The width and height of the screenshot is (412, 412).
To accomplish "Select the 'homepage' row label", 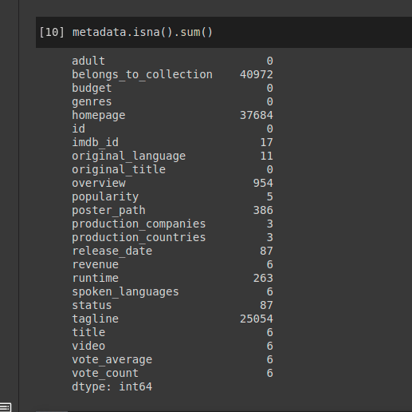I will 99,115.
